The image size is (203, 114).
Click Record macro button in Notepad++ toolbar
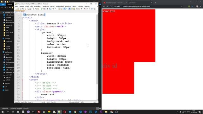[x=85, y=9]
